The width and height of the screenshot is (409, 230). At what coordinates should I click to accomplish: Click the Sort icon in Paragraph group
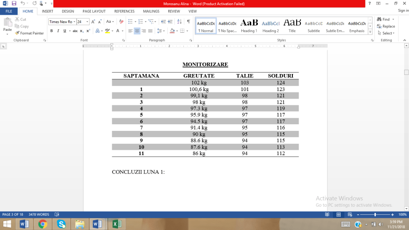[x=179, y=22]
